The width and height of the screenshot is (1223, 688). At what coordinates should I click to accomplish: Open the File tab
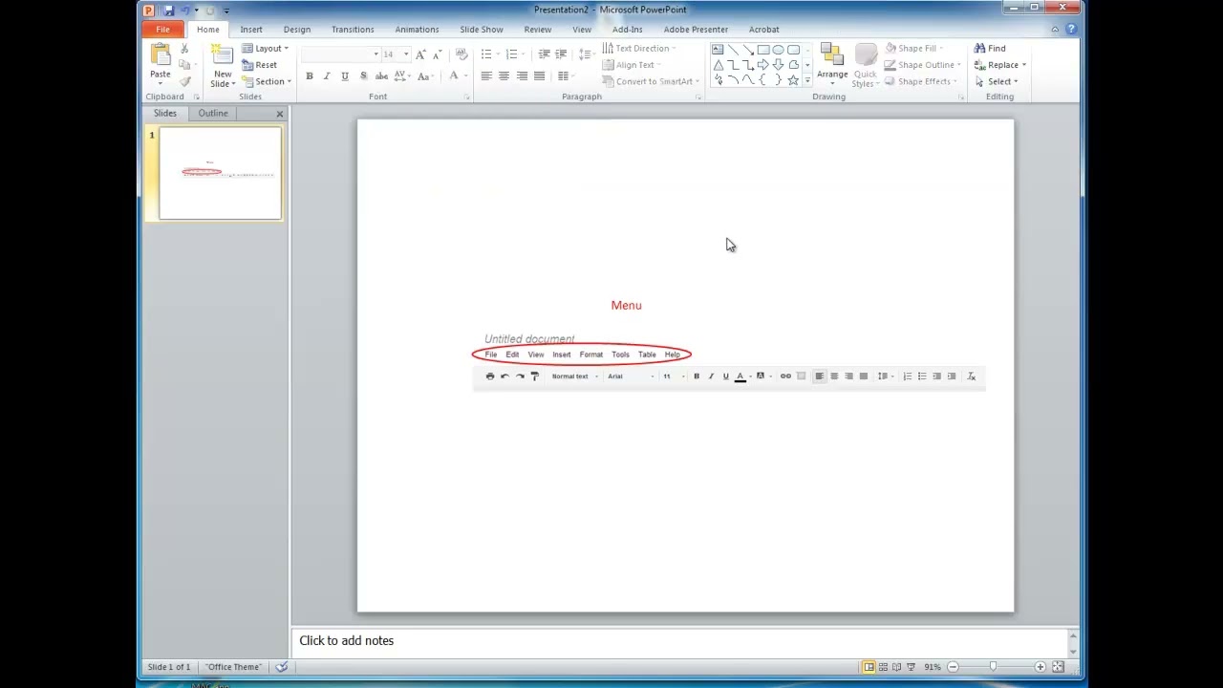tap(163, 30)
